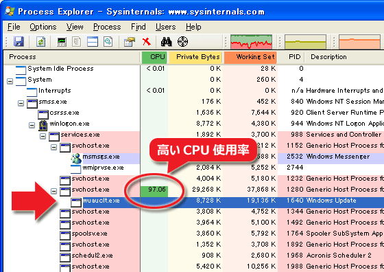Select the crosshair Find Window's Process icon
The height and width of the screenshot is (272, 384).
(182, 42)
